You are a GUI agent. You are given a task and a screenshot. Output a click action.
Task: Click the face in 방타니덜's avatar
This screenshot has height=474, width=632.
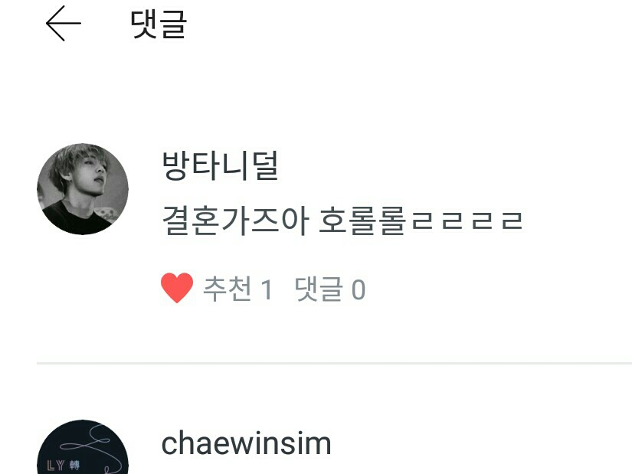(x=92, y=173)
